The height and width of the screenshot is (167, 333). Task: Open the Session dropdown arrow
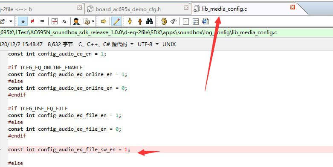[x=11, y=21]
